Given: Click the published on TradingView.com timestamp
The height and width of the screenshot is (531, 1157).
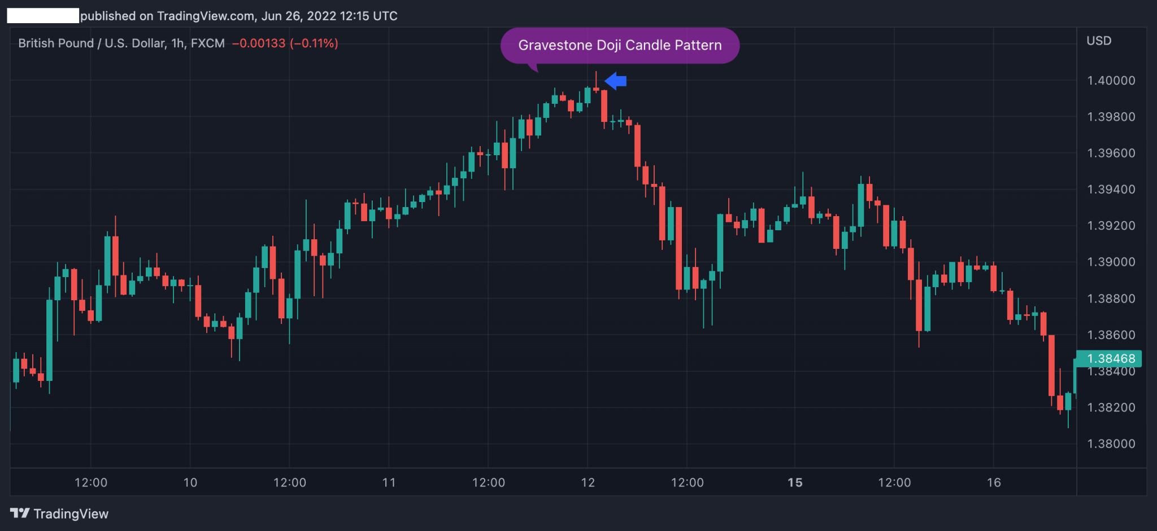Looking at the screenshot, I should click(x=240, y=16).
